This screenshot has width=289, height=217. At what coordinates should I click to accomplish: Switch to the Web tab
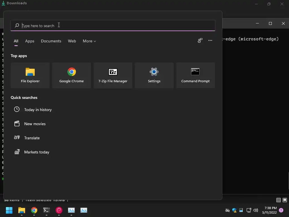[72, 41]
